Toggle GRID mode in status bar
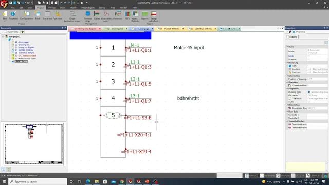 (251, 175)
